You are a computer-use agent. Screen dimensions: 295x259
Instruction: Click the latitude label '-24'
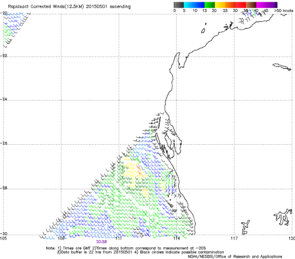4,99
